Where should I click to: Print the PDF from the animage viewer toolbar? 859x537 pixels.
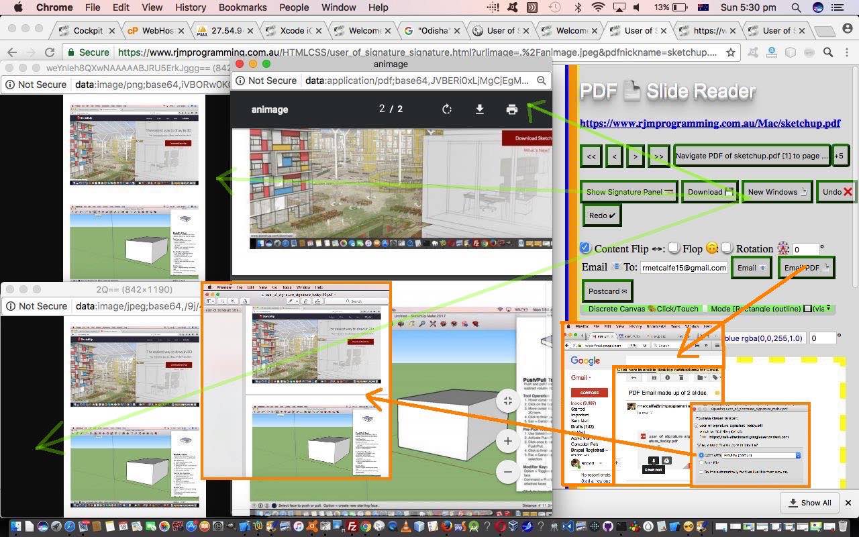[x=512, y=109]
